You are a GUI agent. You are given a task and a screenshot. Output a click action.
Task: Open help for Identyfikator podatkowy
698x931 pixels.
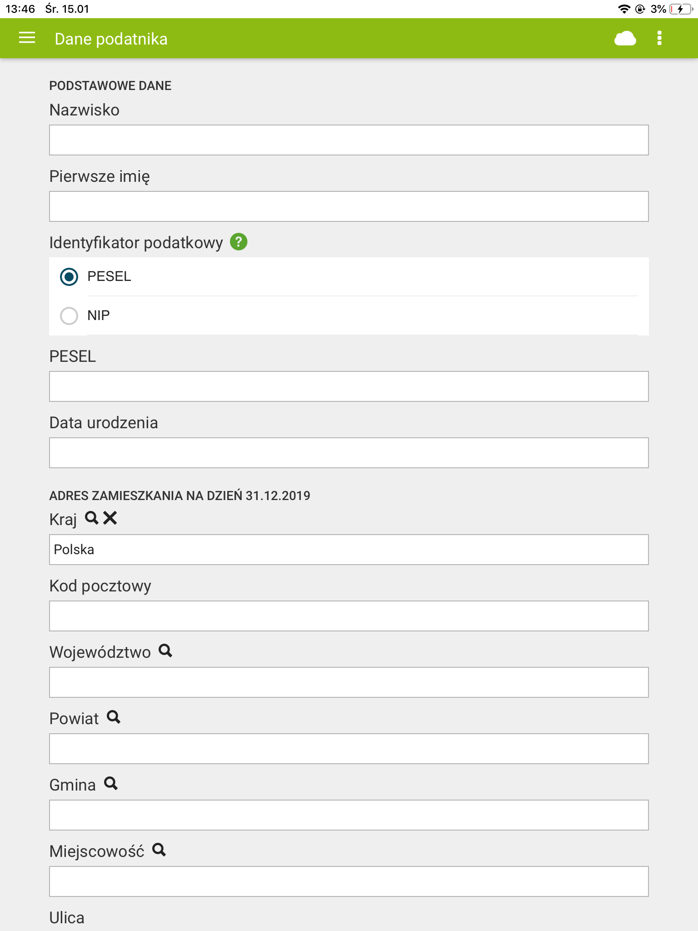click(239, 242)
